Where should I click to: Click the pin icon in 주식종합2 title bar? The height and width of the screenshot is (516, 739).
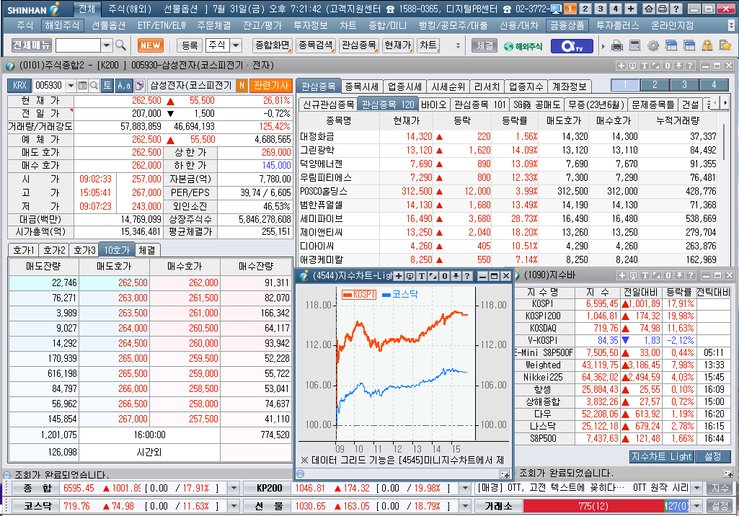[678, 66]
